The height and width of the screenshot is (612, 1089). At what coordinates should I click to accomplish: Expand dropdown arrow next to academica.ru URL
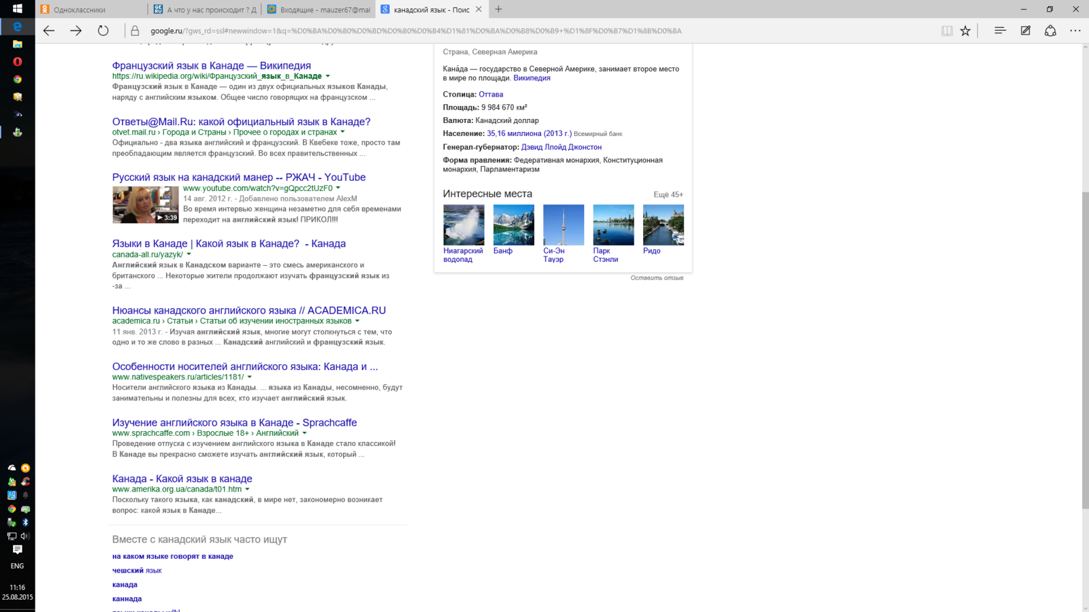click(357, 321)
